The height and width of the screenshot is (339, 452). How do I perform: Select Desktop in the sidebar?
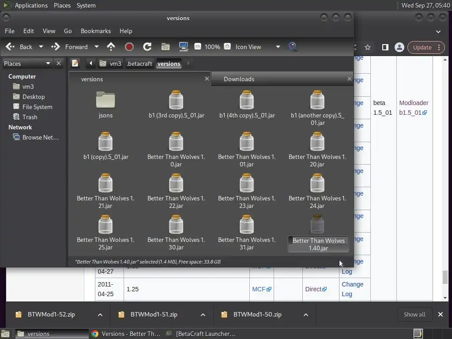34,97
